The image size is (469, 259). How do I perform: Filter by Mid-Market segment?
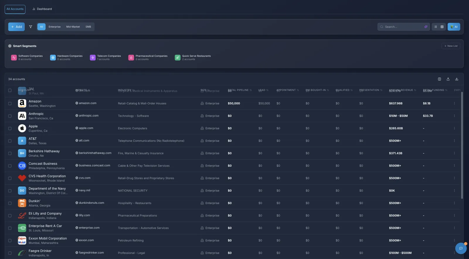point(73,27)
